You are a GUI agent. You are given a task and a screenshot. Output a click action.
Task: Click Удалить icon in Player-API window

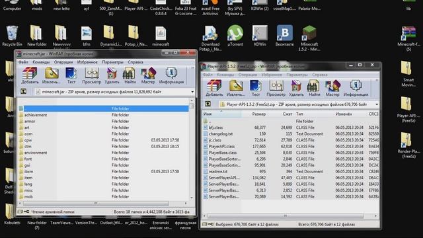point(296,88)
